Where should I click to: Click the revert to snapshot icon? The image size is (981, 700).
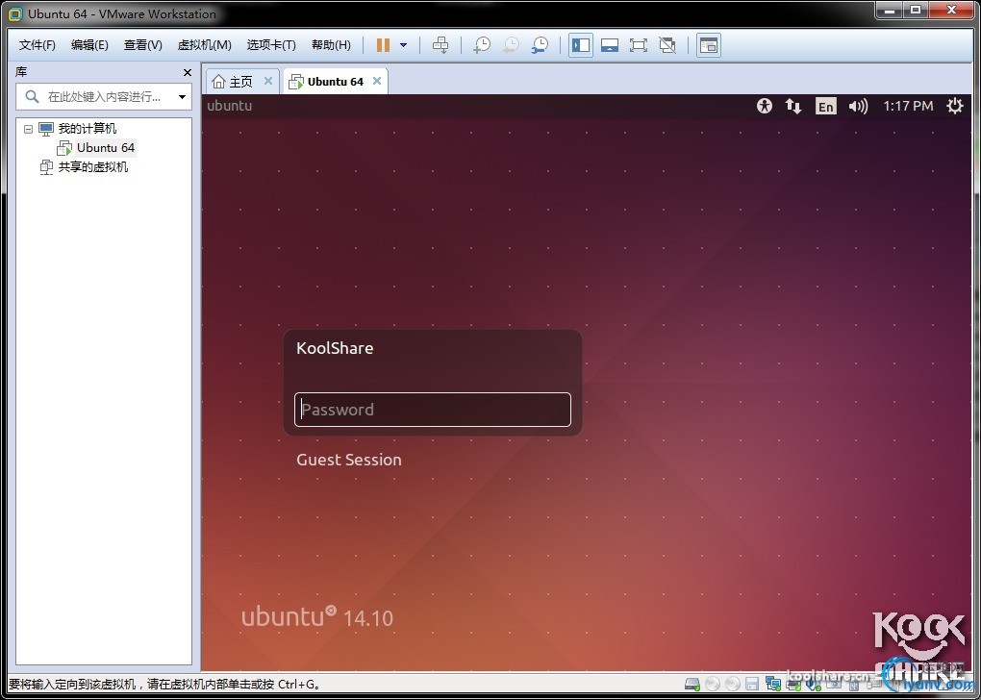coord(511,45)
